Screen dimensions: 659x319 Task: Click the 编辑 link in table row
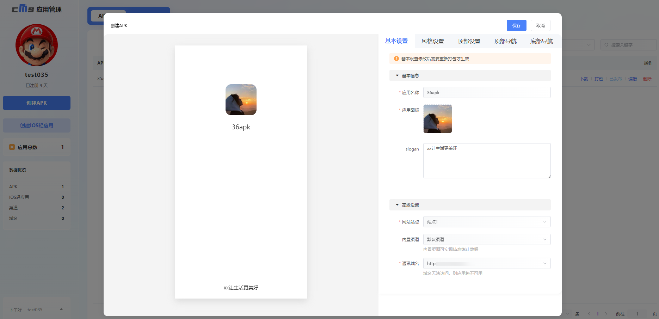coord(633,79)
